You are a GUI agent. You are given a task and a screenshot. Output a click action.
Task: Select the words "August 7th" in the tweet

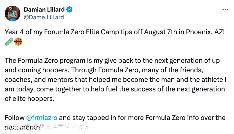[x=160, y=32]
